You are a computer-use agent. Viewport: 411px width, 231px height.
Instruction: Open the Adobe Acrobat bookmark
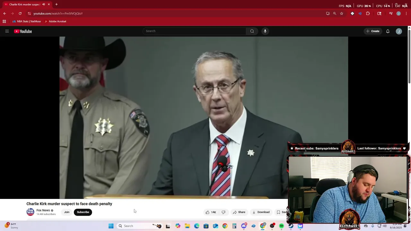click(x=55, y=21)
